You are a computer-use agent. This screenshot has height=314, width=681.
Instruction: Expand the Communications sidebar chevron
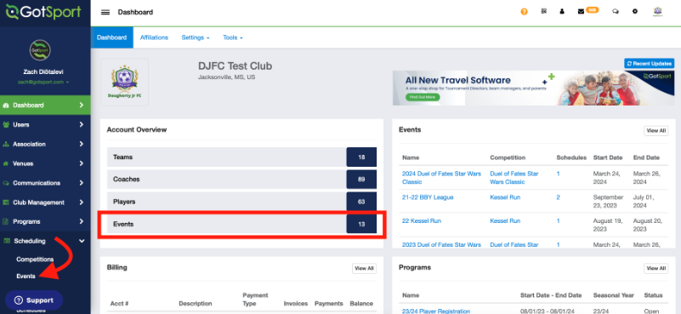coord(82,183)
